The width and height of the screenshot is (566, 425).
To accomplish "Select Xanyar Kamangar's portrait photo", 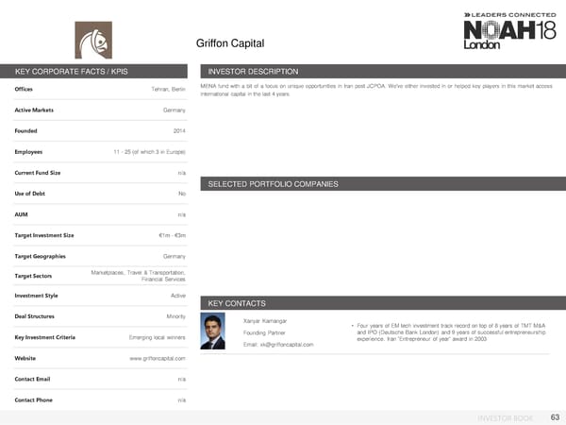I will [x=214, y=332].
